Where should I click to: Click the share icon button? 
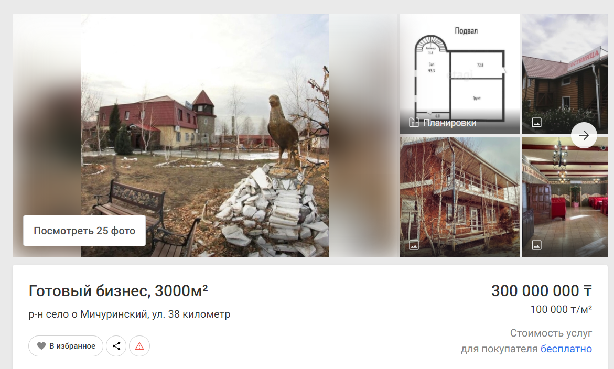pyautogui.click(x=116, y=346)
